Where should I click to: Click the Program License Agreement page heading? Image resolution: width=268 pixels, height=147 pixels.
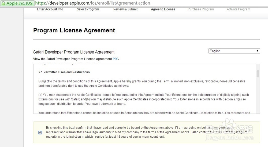[x=74, y=31]
